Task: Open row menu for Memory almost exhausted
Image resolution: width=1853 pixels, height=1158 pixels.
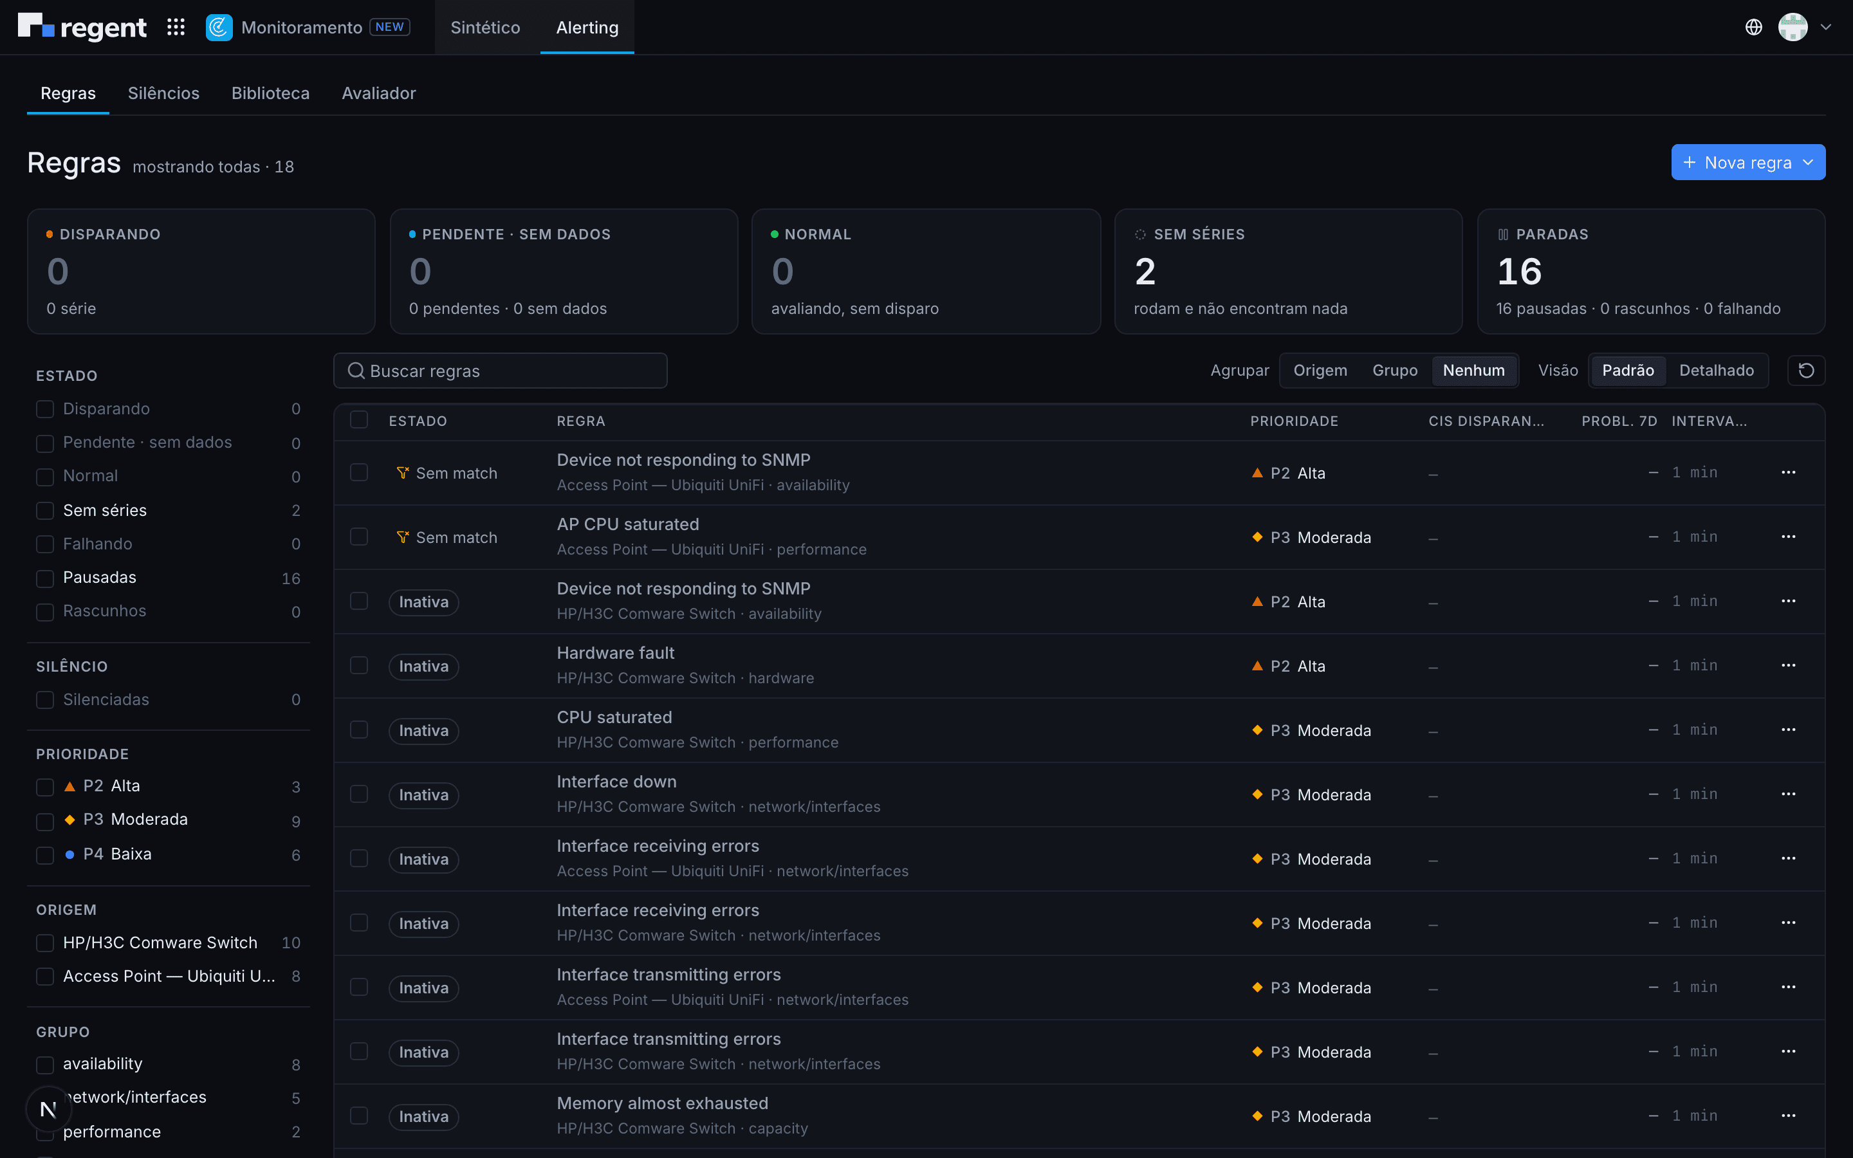Action: click(x=1788, y=1116)
